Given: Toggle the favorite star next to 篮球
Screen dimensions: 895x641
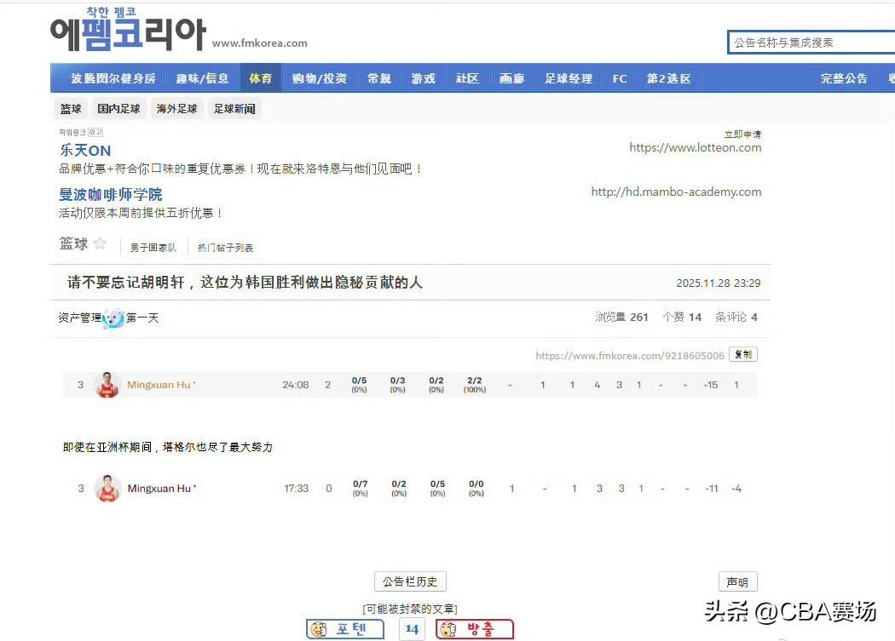Looking at the screenshot, I should click(101, 243).
